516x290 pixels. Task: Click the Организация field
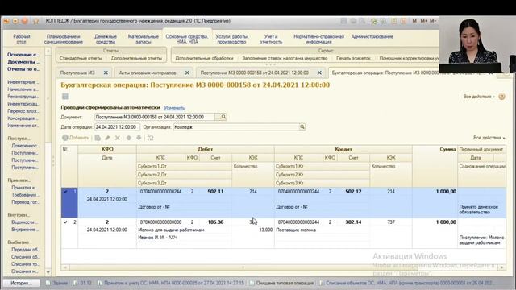coord(236,127)
